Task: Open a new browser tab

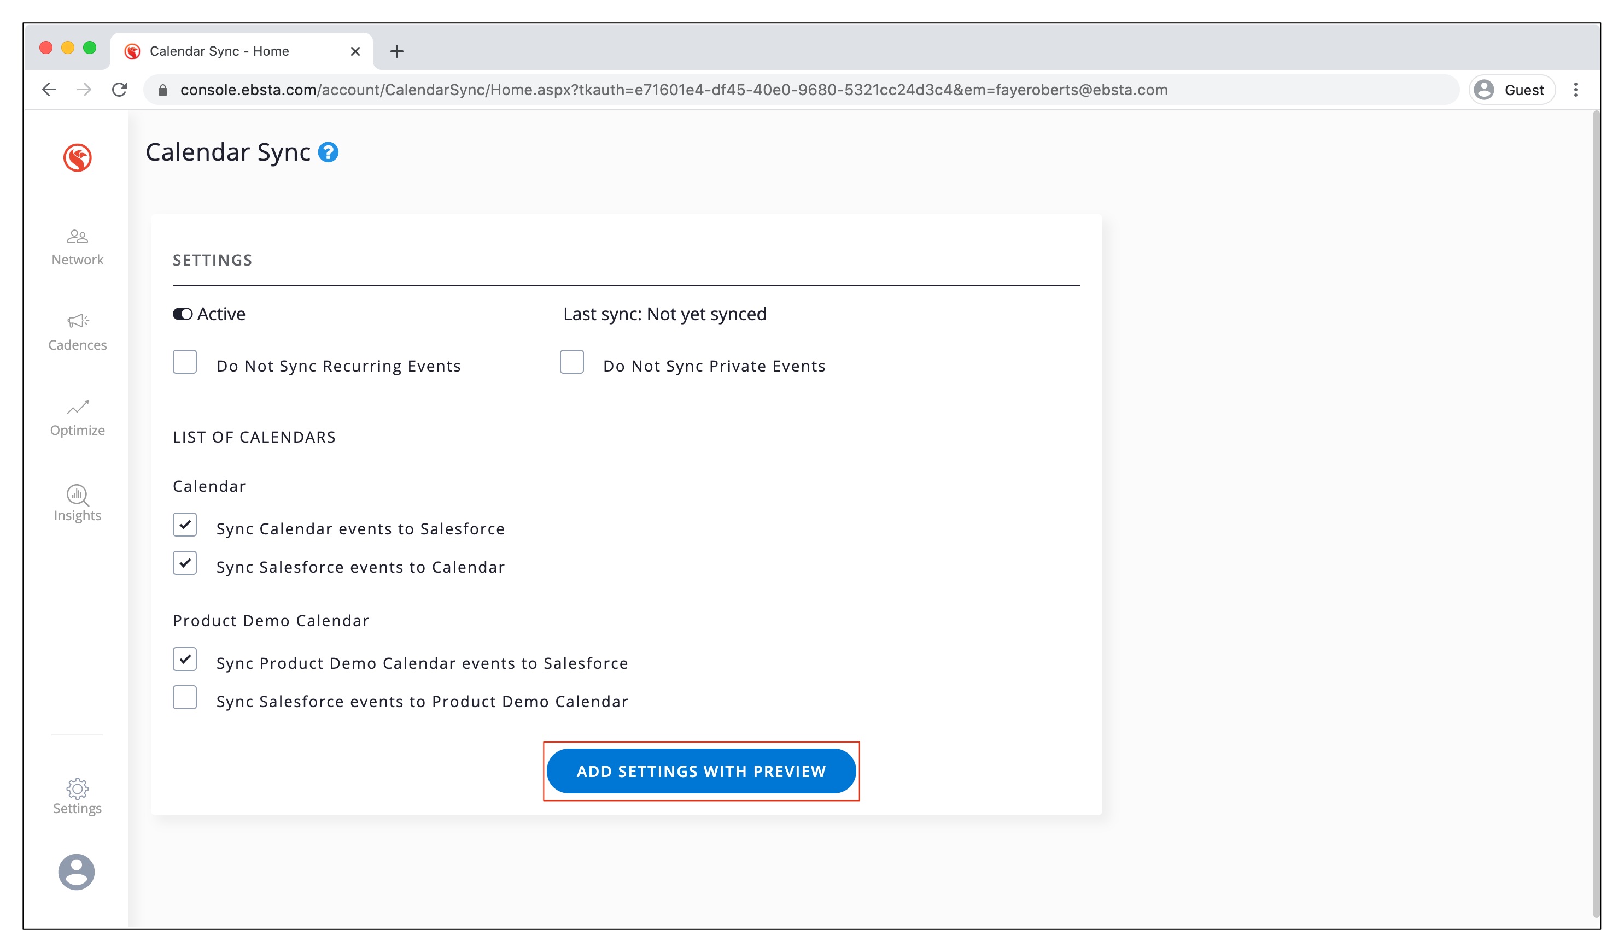Action: [x=397, y=51]
